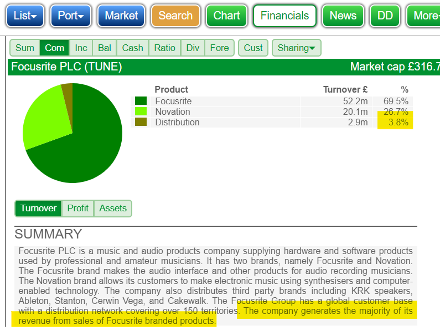This screenshot has width=440, height=330.
Task: Click the 52.2m turnover value
Action: [x=355, y=101]
